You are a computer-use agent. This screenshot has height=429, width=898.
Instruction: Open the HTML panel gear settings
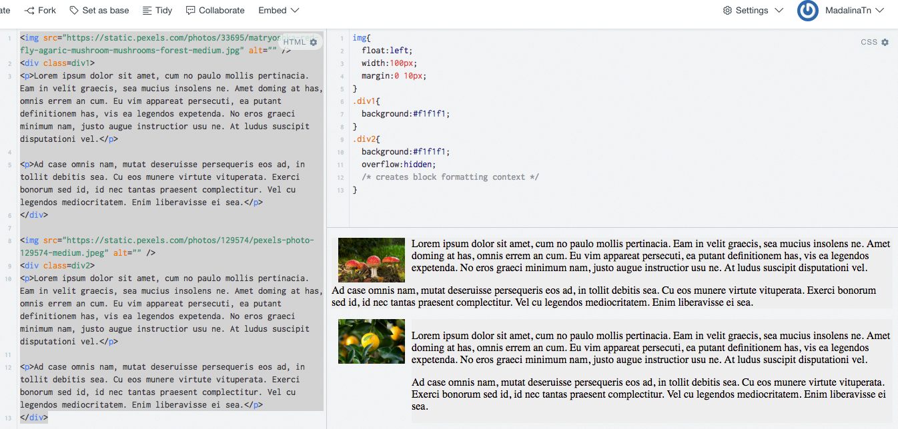[x=314, y=42]
